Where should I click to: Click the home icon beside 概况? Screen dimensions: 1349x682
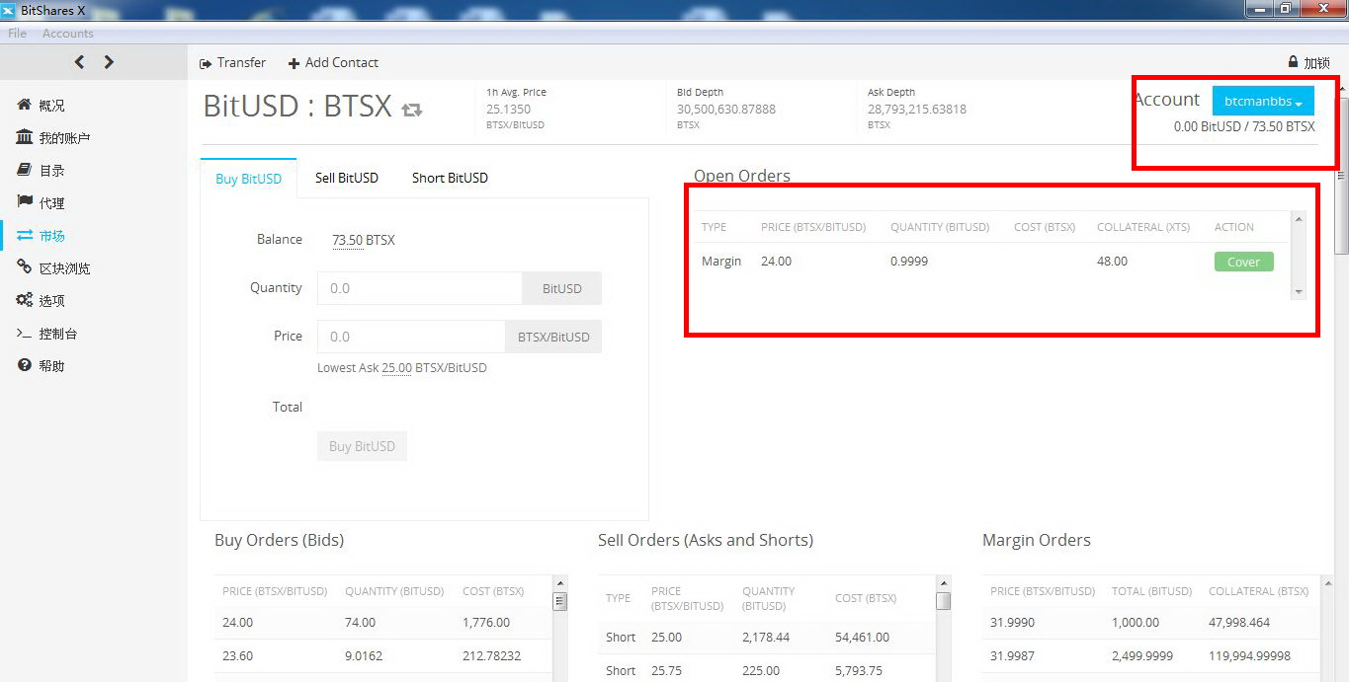pos(25,105)
